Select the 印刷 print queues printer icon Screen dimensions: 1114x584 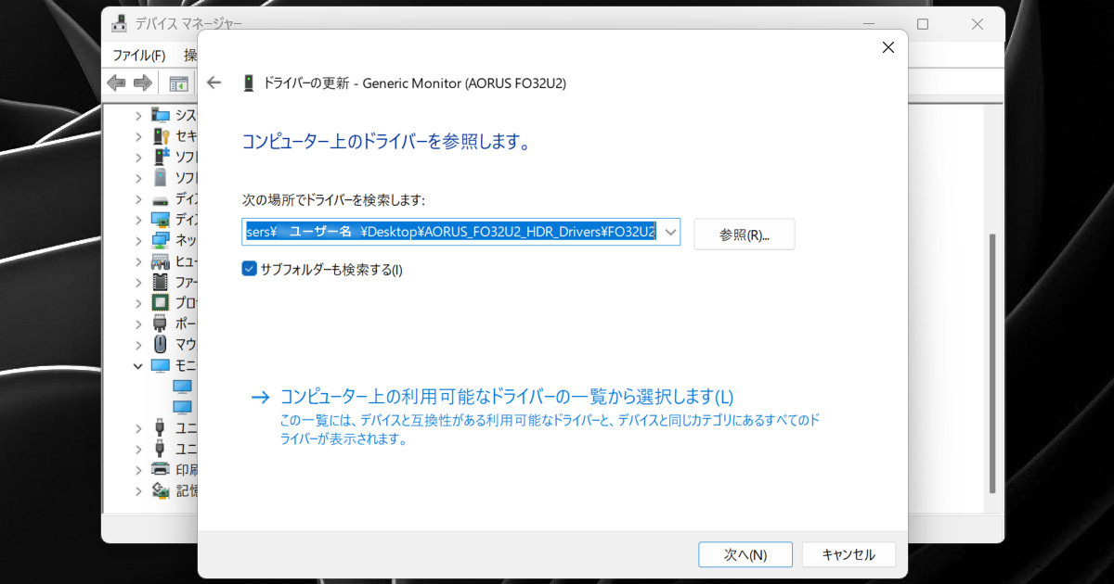(161, 469)
